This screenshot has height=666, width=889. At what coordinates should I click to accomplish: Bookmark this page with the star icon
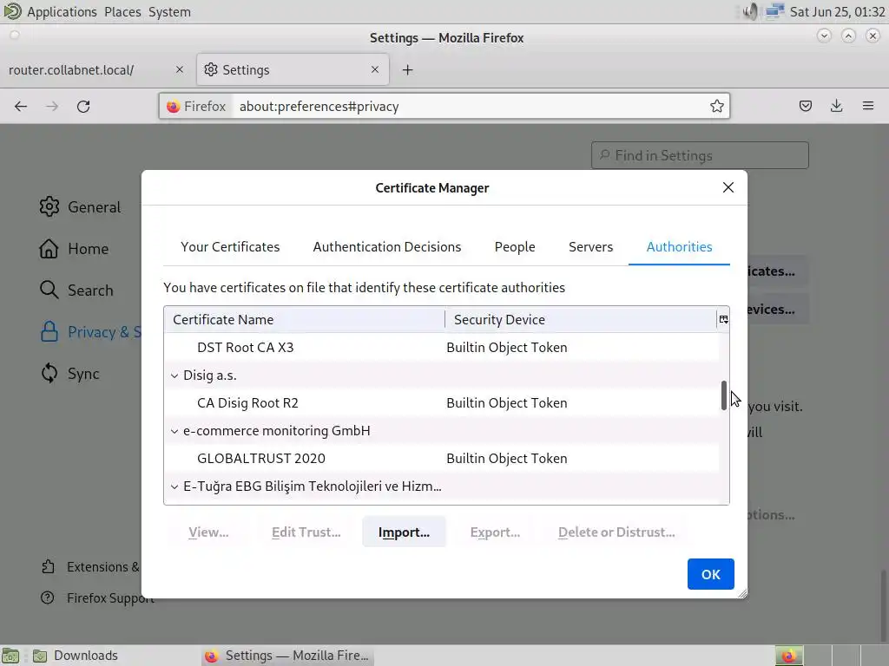pyautogui.click(x=716, y=106)
